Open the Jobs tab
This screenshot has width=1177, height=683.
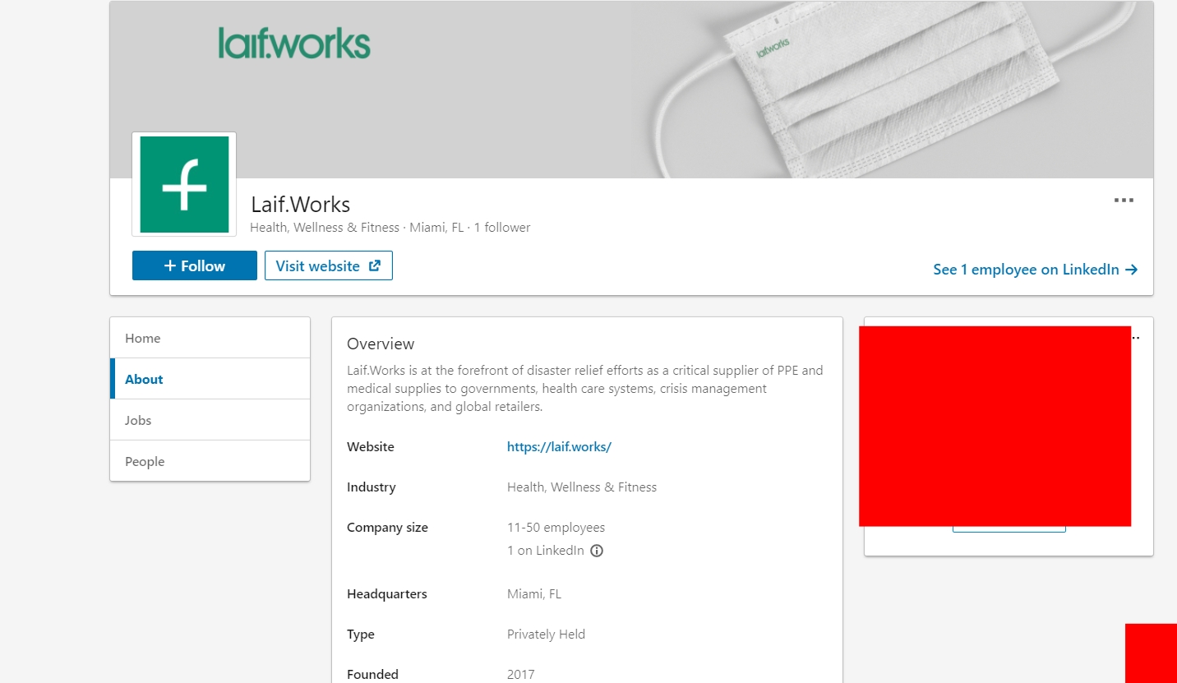point(138,420)
